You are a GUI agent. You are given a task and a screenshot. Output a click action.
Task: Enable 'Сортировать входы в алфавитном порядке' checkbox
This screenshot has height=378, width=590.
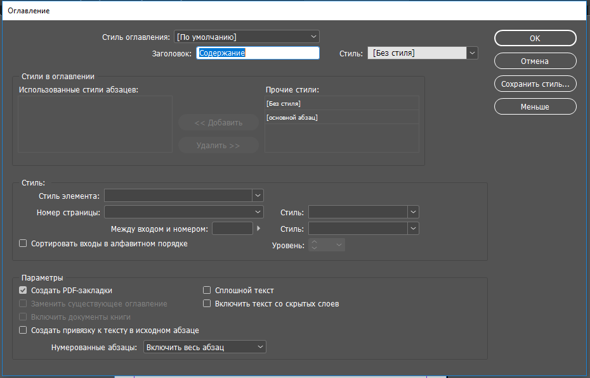[23, 243]
